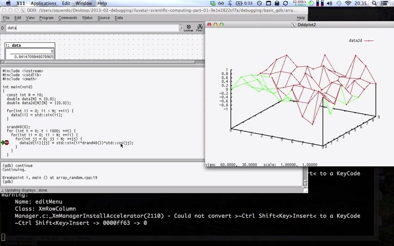This screenshot has width=394, height=246.
Task: Click the warning triangle on the status line
Action: (x=3, y=190)
